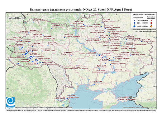Click the blue marker near Zaporizhstal label
The height and width of the screenshot is (115, 162).
114,68
